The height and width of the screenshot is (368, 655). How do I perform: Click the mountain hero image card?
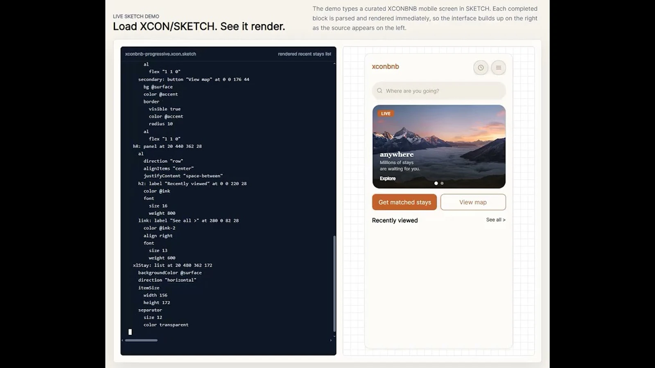(439, 146)
